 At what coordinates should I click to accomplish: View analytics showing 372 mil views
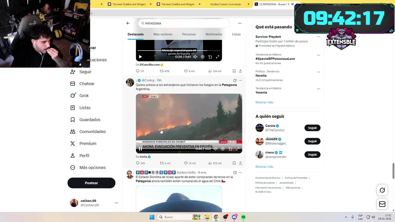215,163
